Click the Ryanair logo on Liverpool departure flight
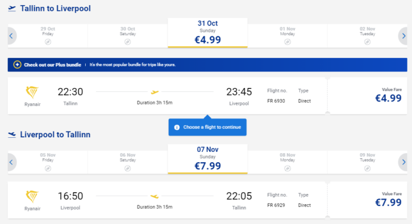 pos(32,197)
